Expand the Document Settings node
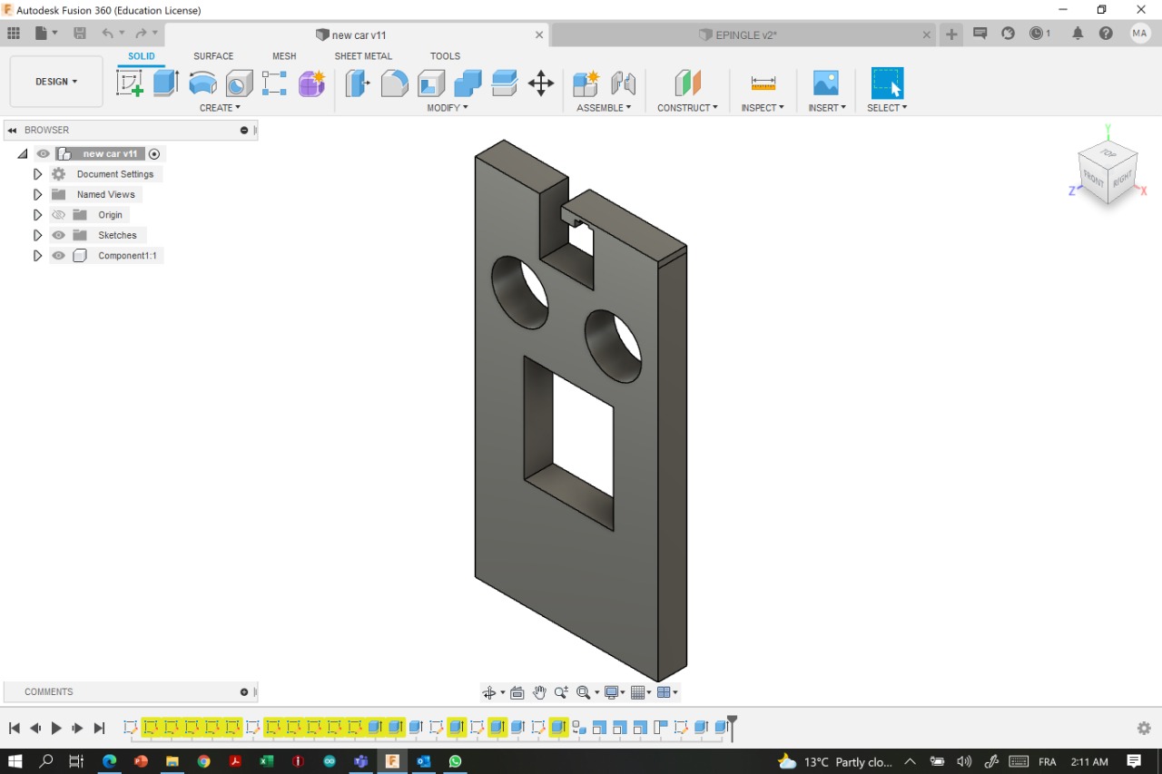Screen dimensions: 1162x774 (x=37, y=174)
